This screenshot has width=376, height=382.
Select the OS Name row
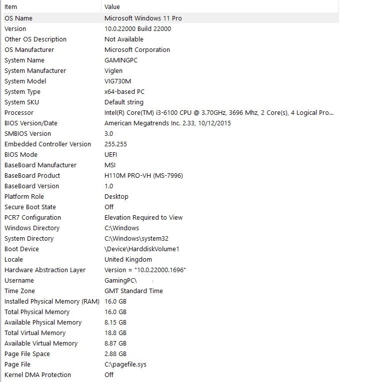point(18,18)
